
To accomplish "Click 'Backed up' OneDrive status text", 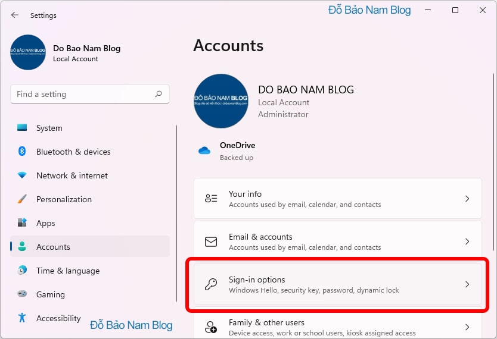I will coord(237,158).
